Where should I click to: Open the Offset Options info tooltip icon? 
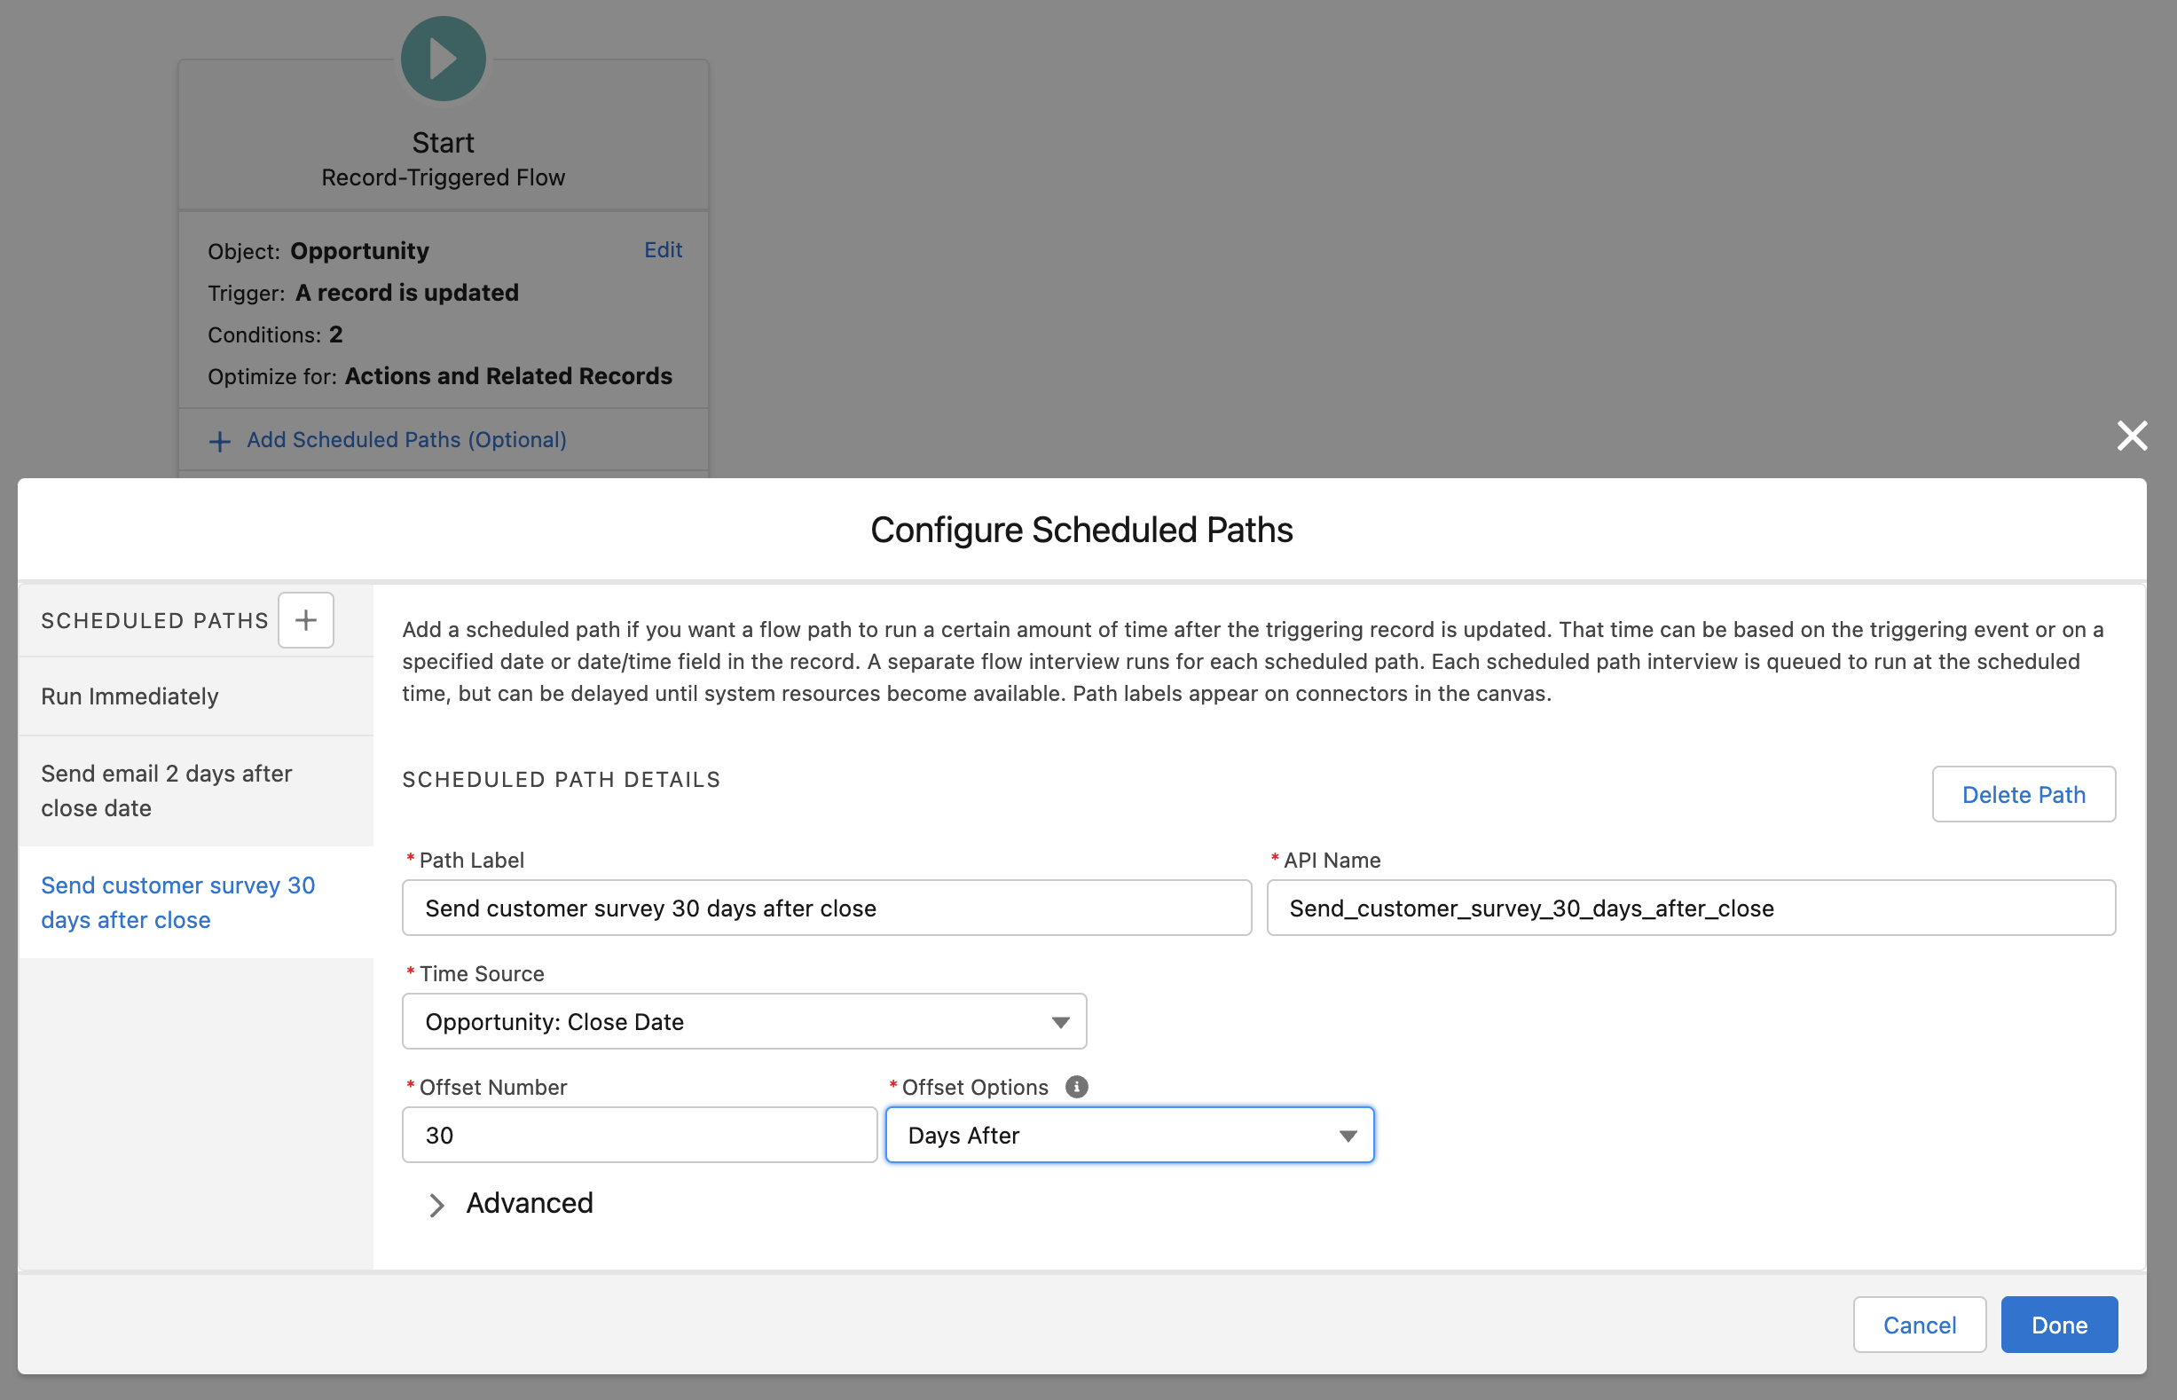1076,1086
